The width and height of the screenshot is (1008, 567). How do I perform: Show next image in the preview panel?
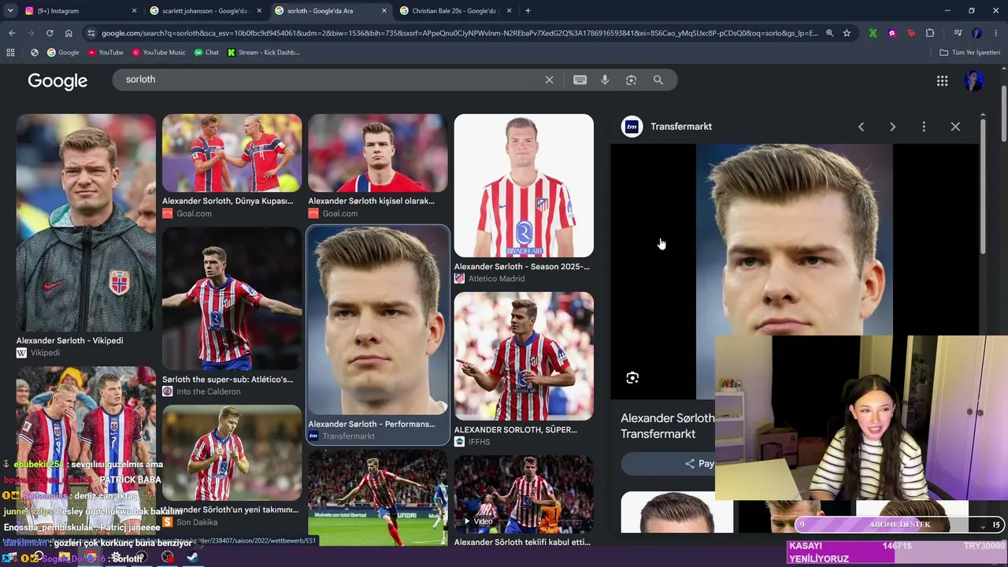pyautogui.click(x=892, y=127)
